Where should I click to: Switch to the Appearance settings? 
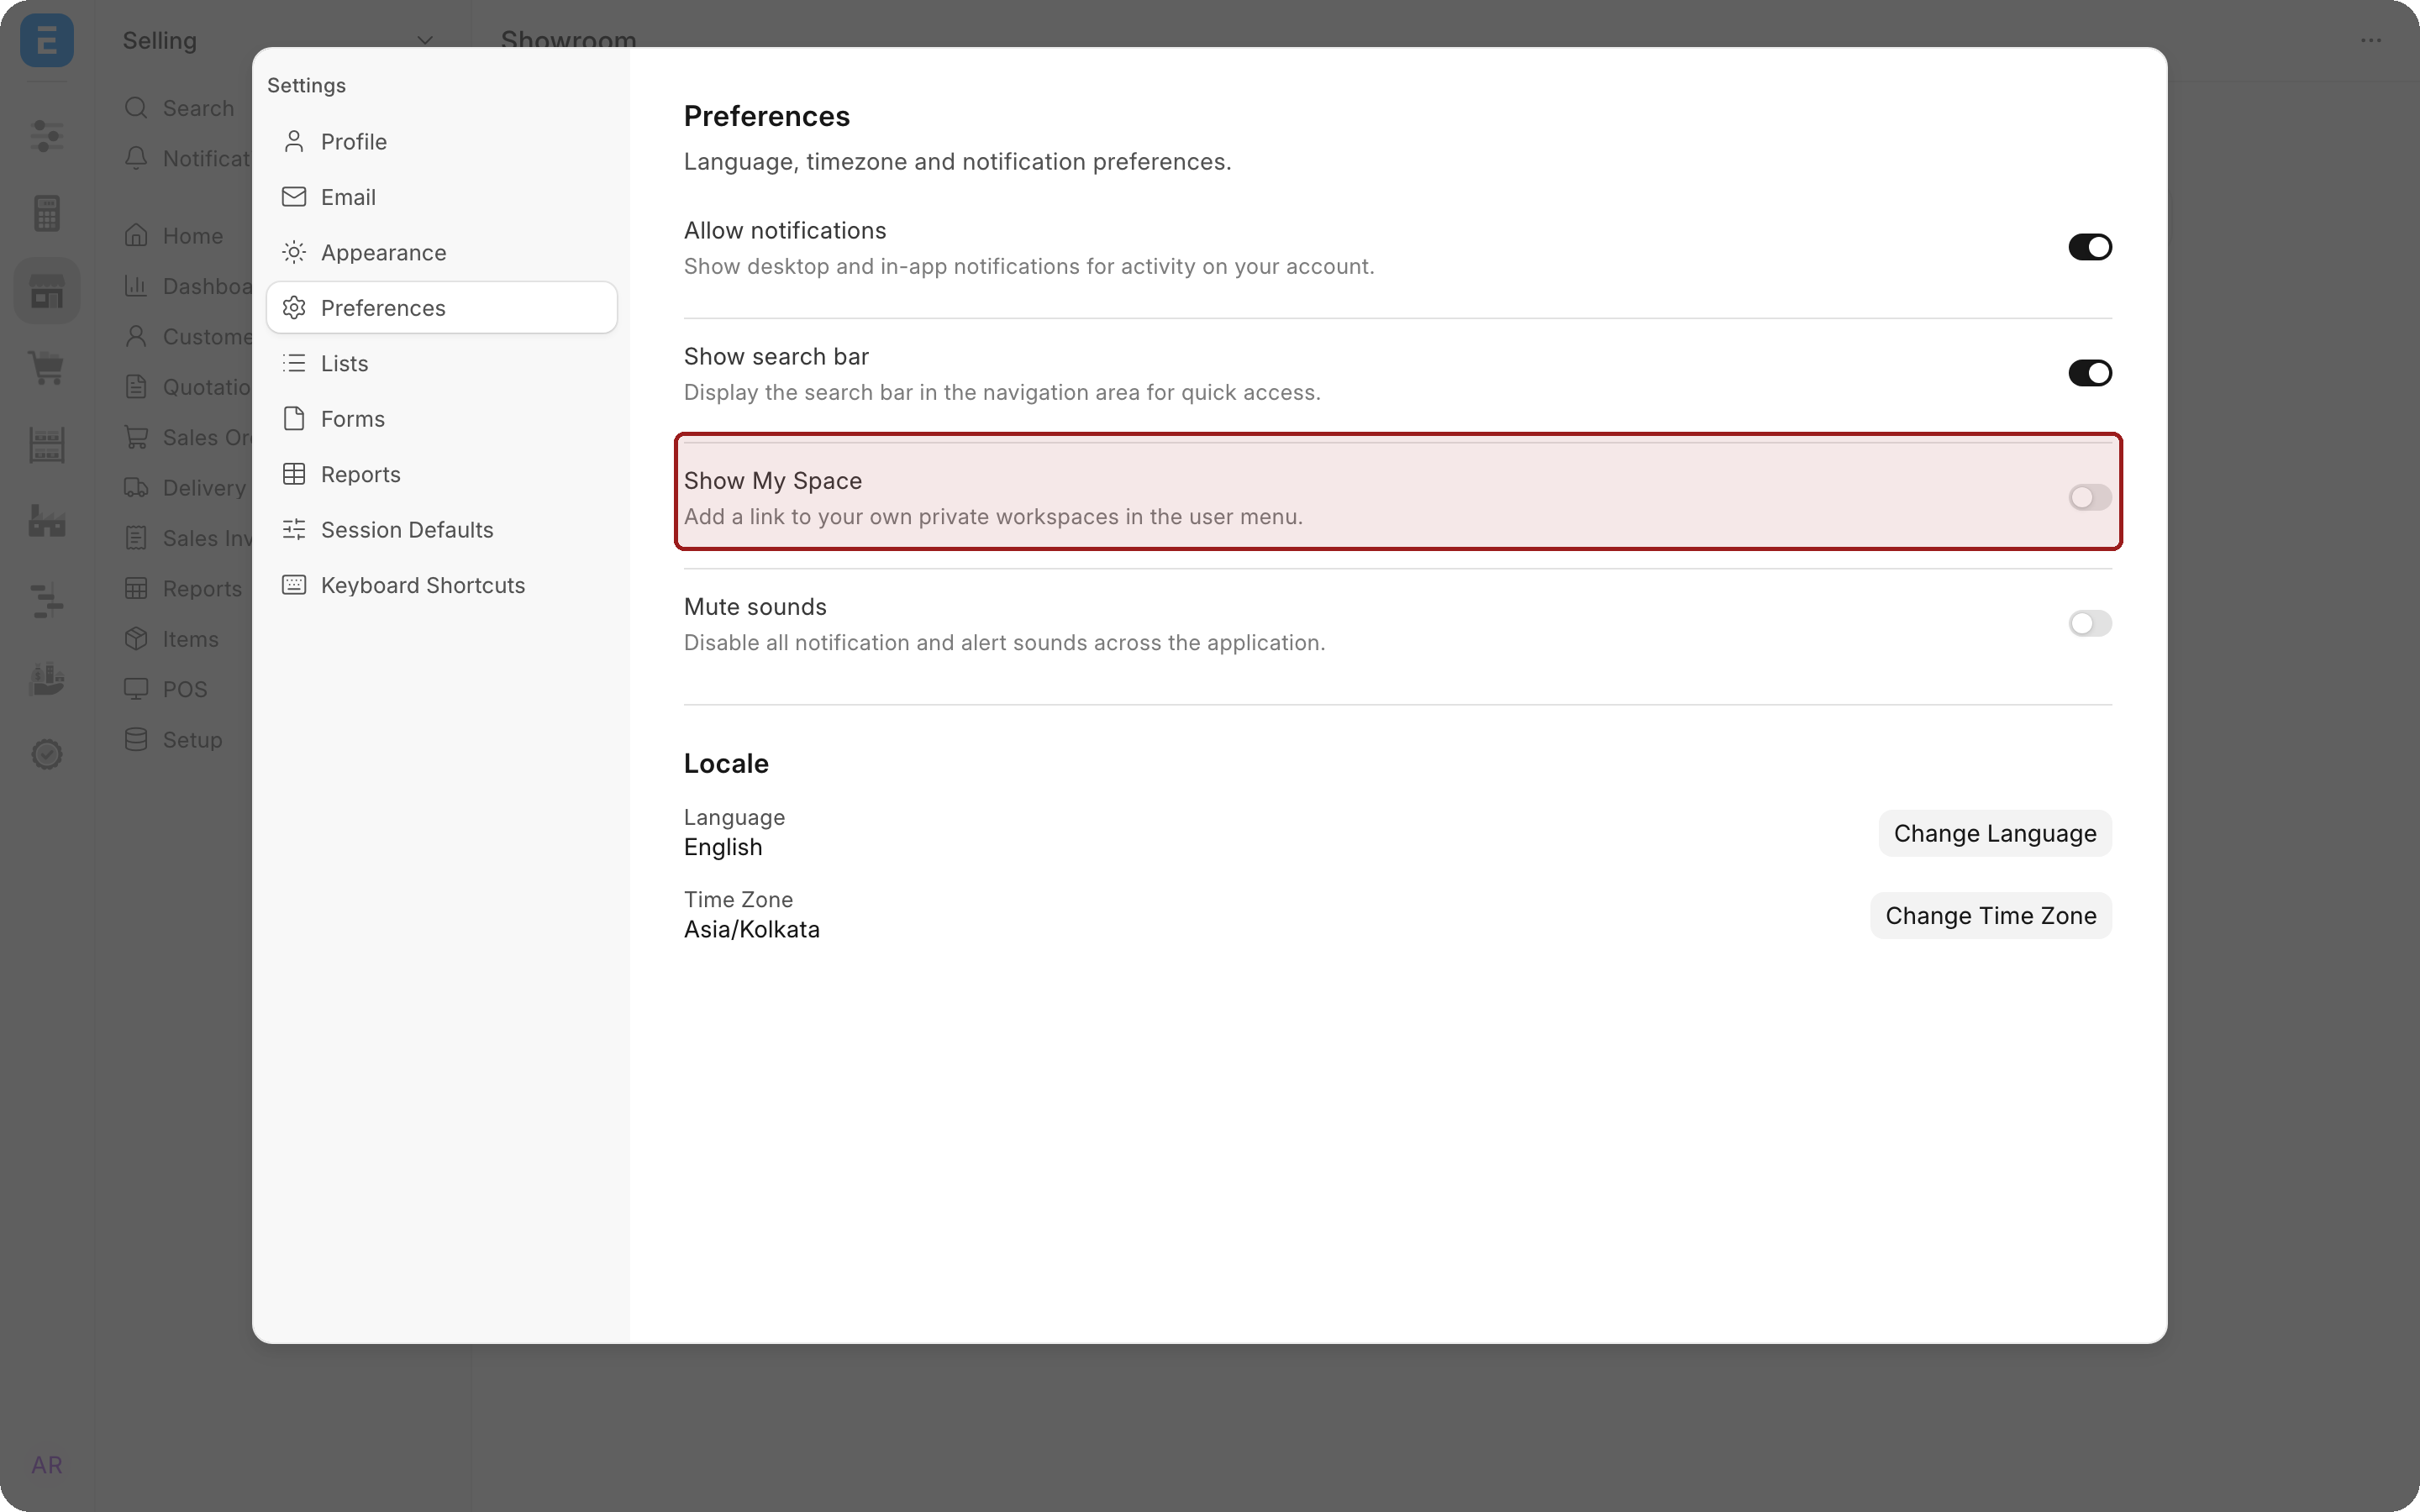[x=441, y=252]
